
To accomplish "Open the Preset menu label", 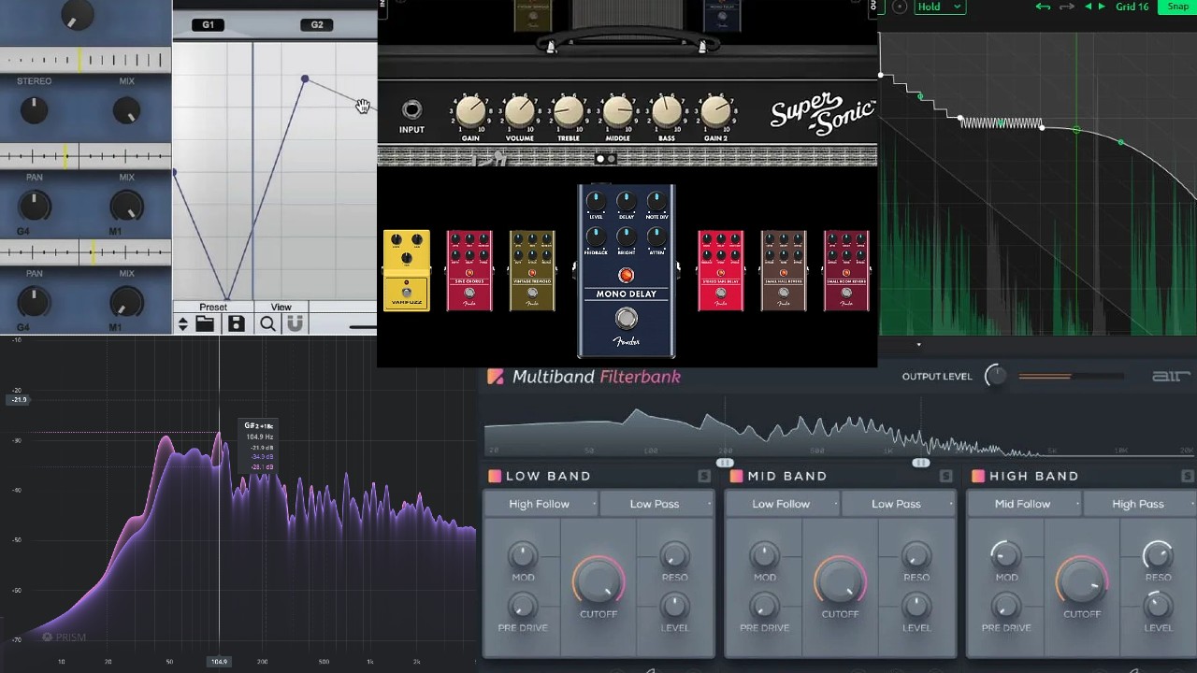I will click(x=213, y=307).
